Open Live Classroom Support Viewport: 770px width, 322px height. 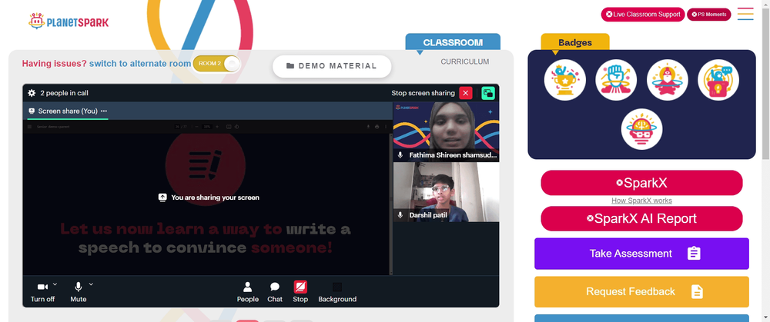point(642,14)
